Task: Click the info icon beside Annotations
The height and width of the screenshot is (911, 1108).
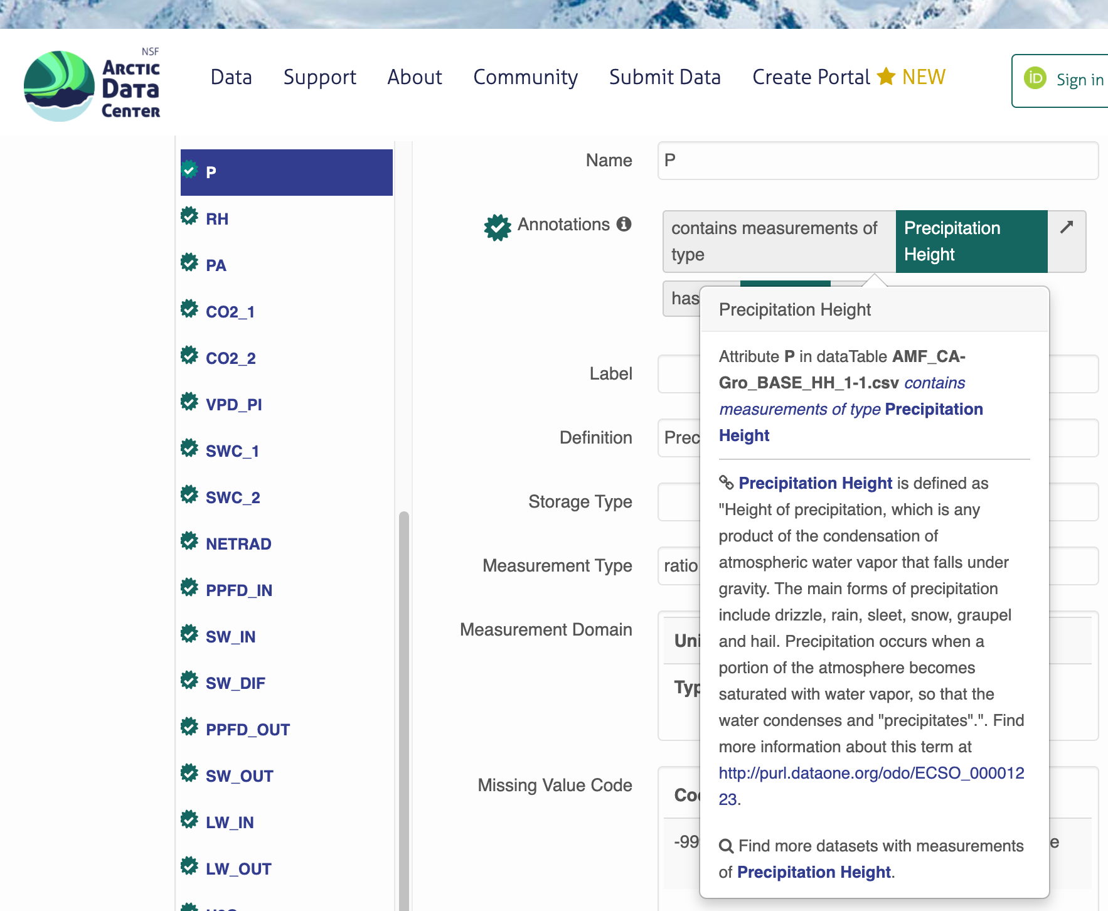Action: (624, 224)
